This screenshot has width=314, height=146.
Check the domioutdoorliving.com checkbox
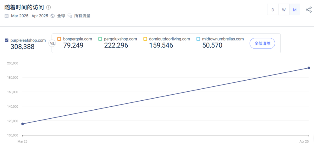click(x=145, y=39)
